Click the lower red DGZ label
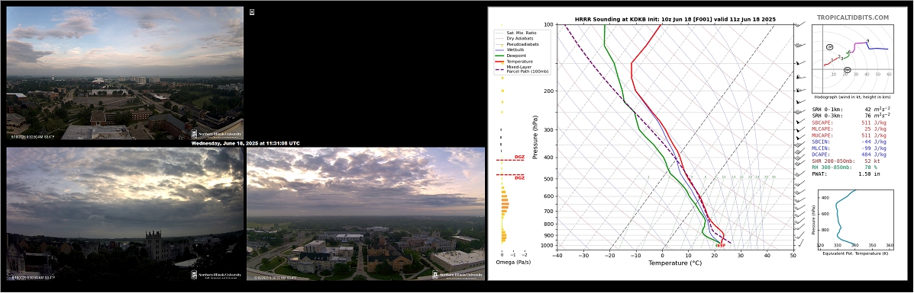Image resolution: width=914 pixels, height=293 pixels. (x=519, y=178)
